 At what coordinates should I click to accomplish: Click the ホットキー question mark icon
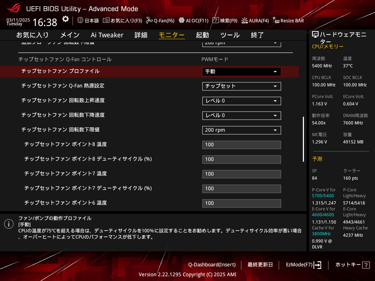(x=366, y=265)
